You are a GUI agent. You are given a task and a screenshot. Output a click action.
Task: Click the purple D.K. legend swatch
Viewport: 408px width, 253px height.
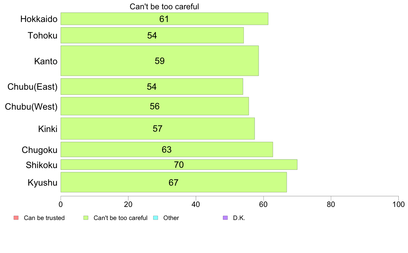(x=225, y=218)
